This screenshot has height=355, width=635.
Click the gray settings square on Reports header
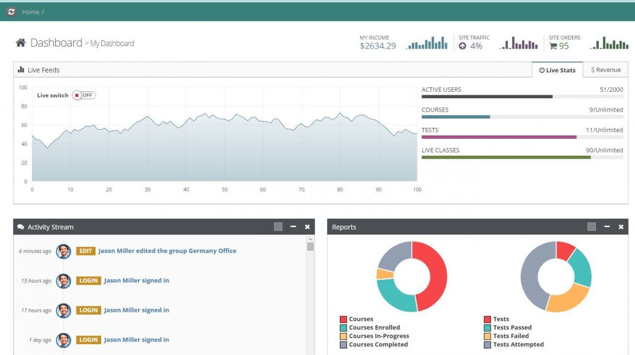(591, 226)
